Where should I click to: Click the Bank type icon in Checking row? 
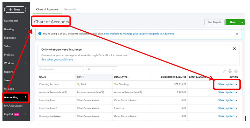click(78, 84)
